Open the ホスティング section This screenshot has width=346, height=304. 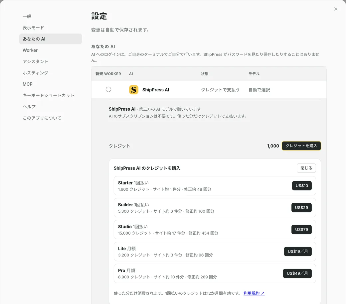click(x=50, y=73)
